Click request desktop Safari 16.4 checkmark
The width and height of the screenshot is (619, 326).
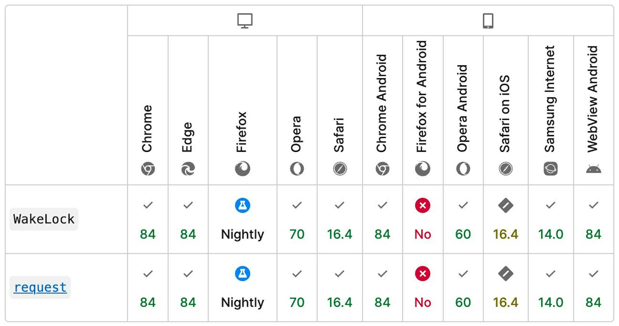339,274
